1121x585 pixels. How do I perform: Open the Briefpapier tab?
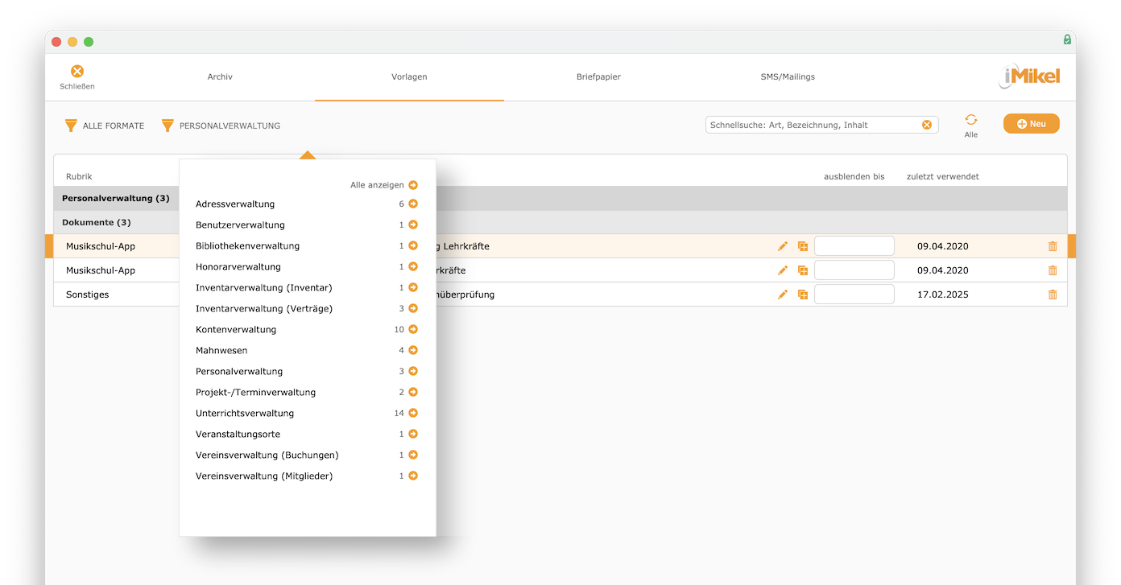(598, 77)
